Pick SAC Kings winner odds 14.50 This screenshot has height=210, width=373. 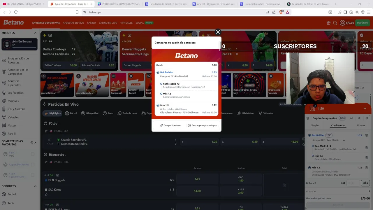[x=197, y=191]
